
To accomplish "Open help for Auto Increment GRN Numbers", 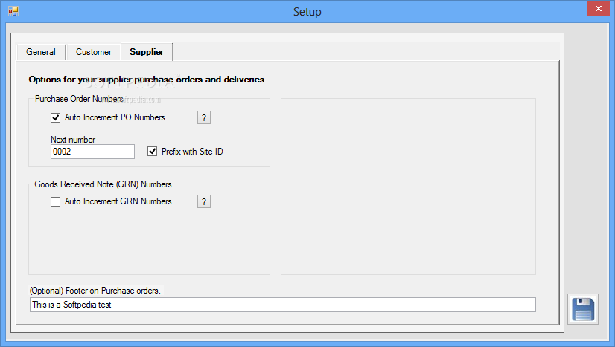I will click(204, 201).
